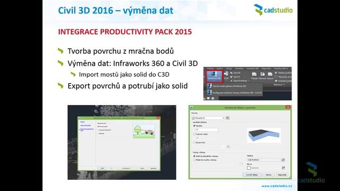Viewport: 340px width, 191px height.
Task: Click layer picker icon beside Hladina field
Action: [283, 160]
